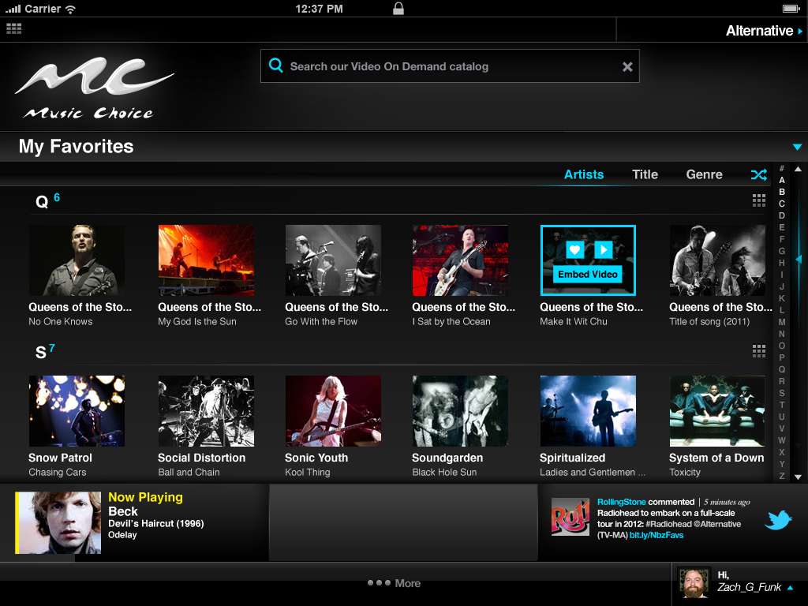This screenshot has height=606, width=808.
Task: Open the bit.ly/NbzFavs link
Action: [x=656, y=536]
